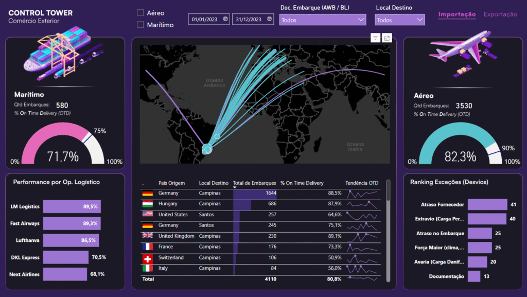Switch to the Importação tab
The width and height of the screenshot is (527, 297).
coord(456,14)
